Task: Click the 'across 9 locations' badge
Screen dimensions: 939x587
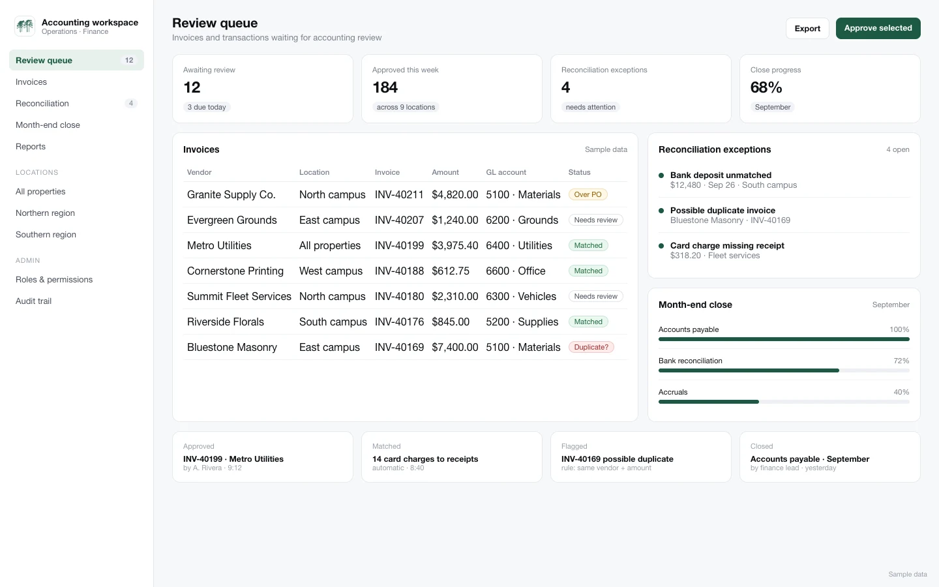Action: pos(406,107)
